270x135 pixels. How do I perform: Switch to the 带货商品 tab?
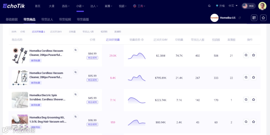29,19
